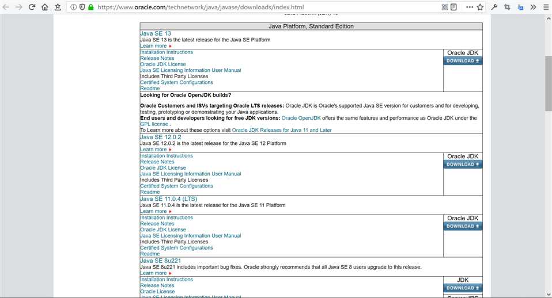Viewport: 552px width, 298px height.
Task: Click the scrollbar up arrow
Action: 549,18
